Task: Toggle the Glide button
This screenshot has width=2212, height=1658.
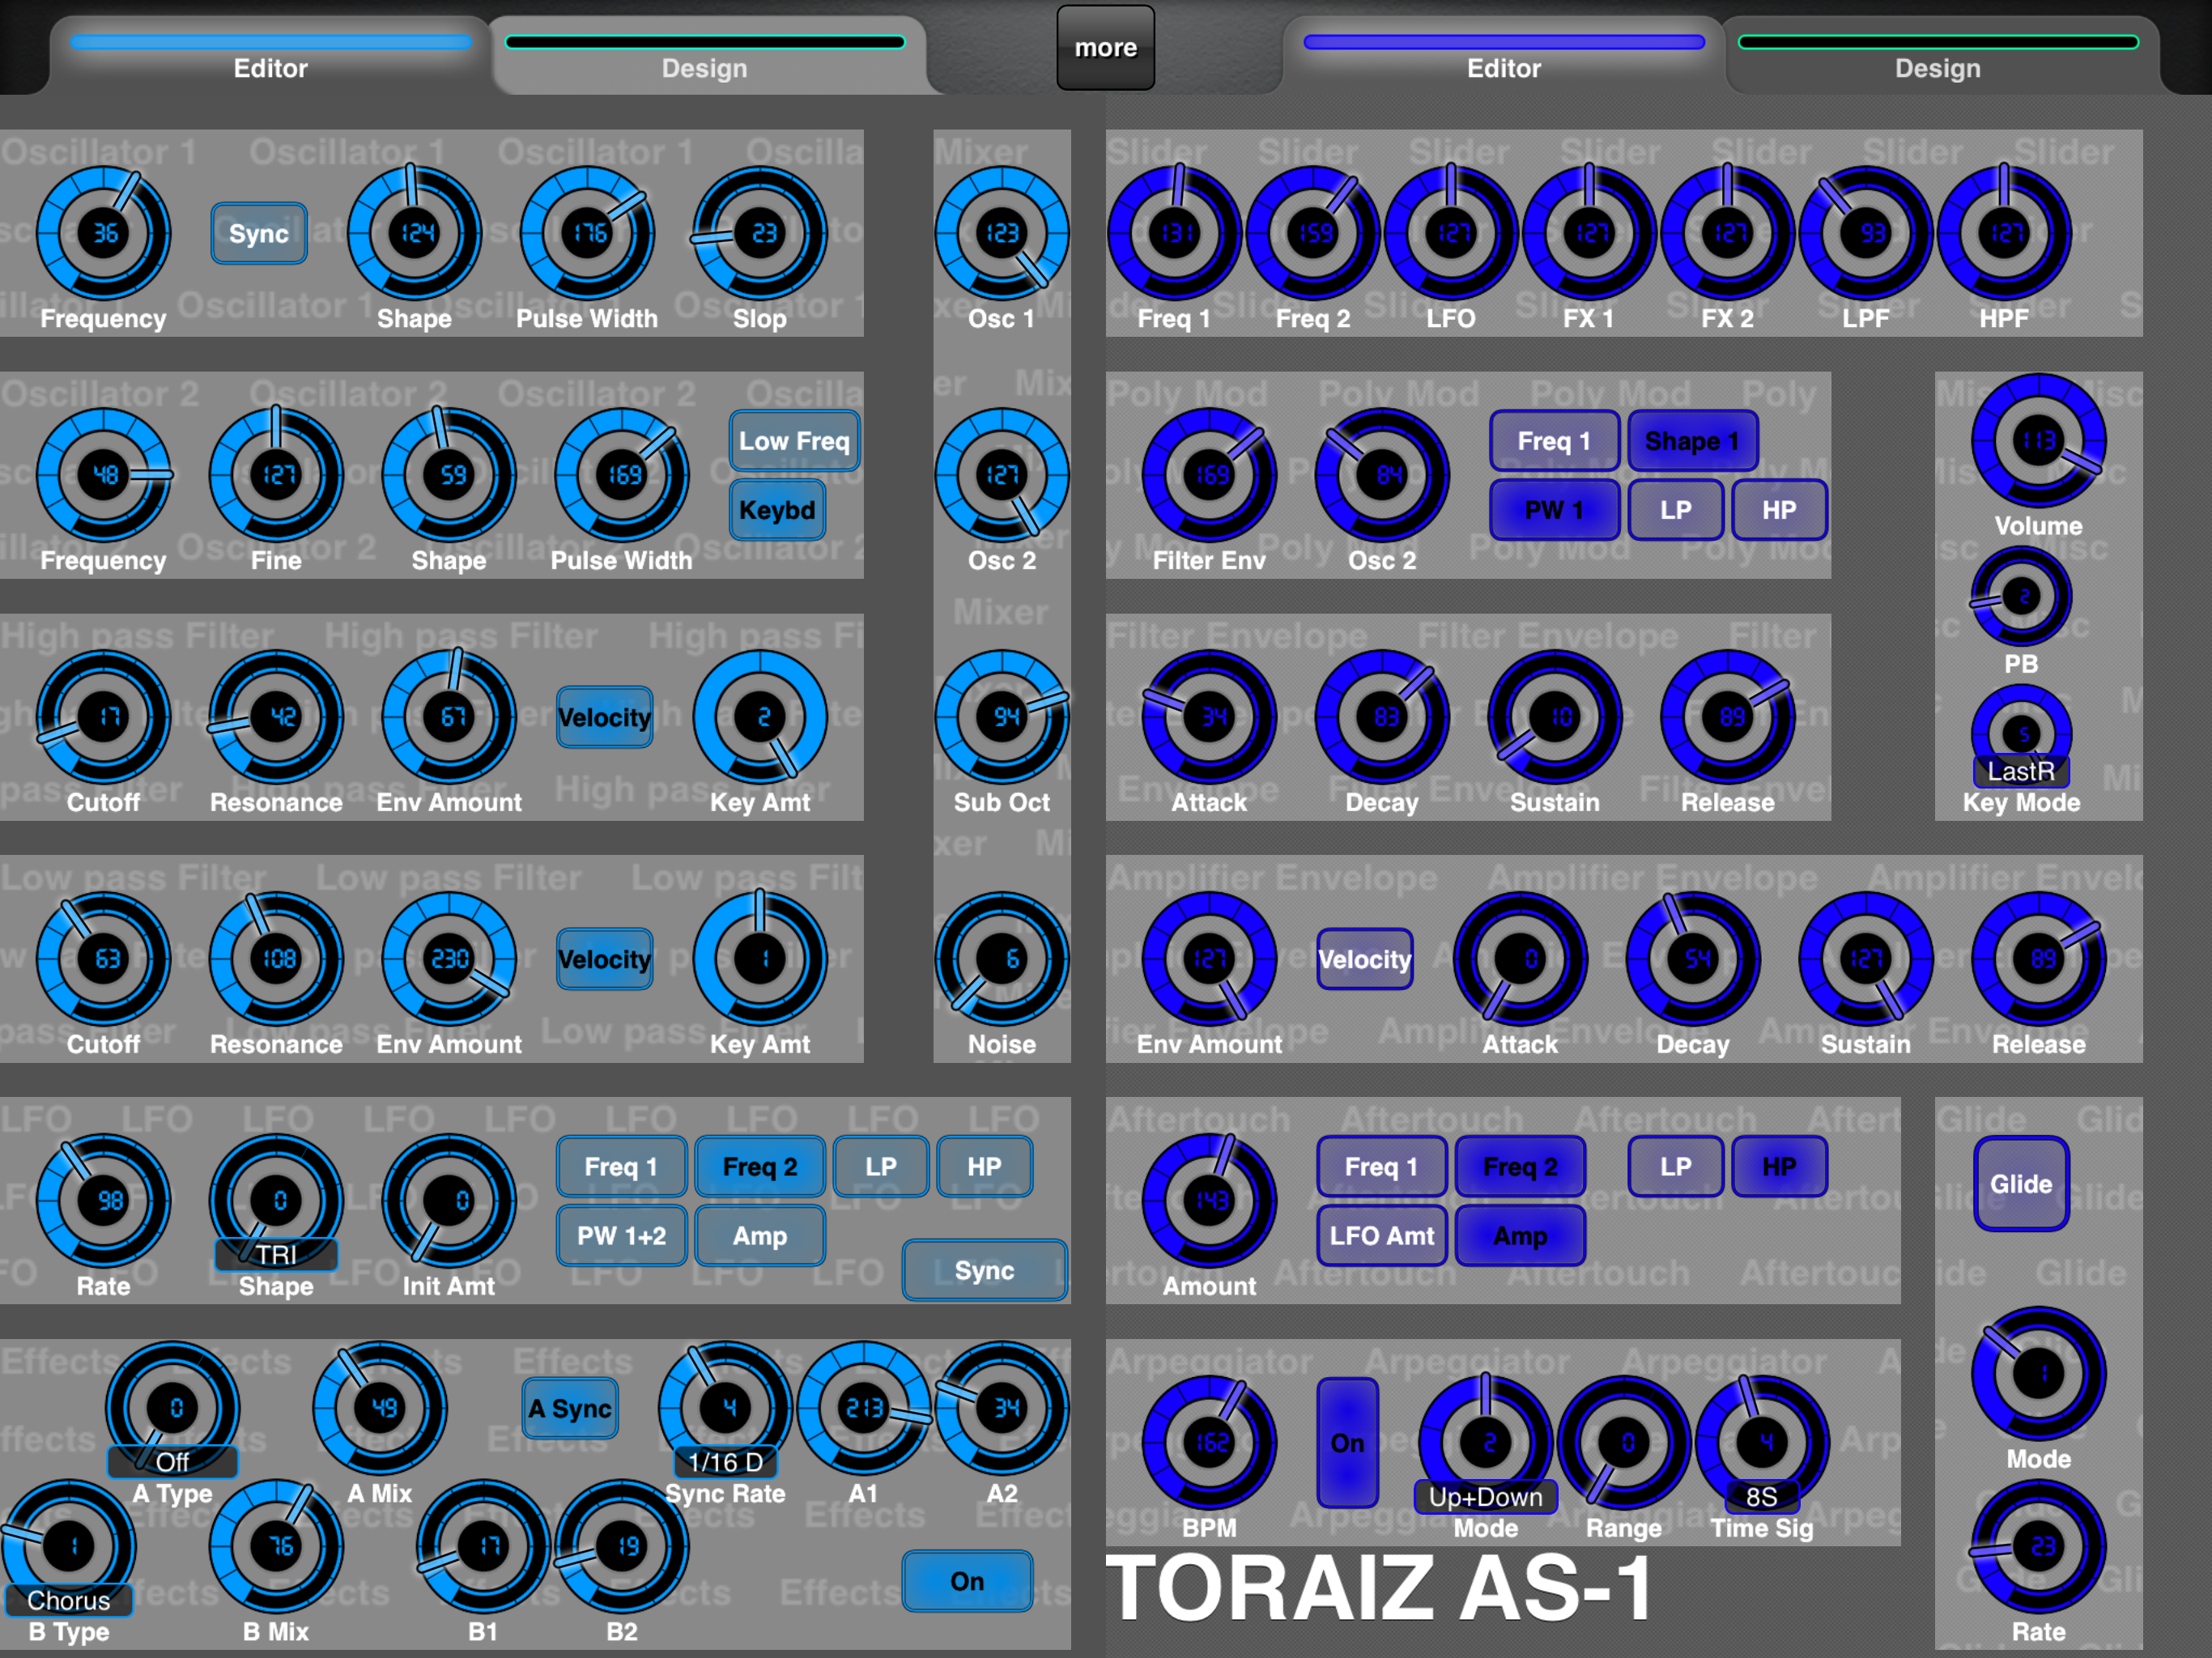Action: click(x=2021, y=1183)
